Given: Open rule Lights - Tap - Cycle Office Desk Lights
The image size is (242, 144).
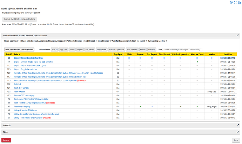Looking at the screenshot, I should (30, 66).
